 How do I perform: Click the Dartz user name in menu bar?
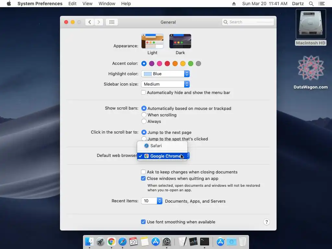coord(298,4)
